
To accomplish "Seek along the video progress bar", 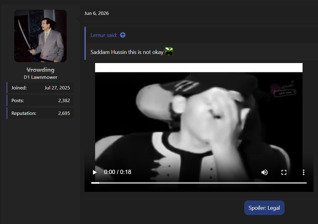I will click(x=199, y=183).
